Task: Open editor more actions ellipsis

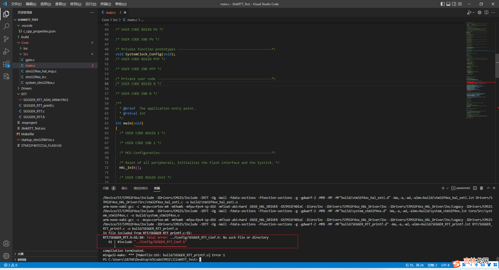Action: click(493, 12)
